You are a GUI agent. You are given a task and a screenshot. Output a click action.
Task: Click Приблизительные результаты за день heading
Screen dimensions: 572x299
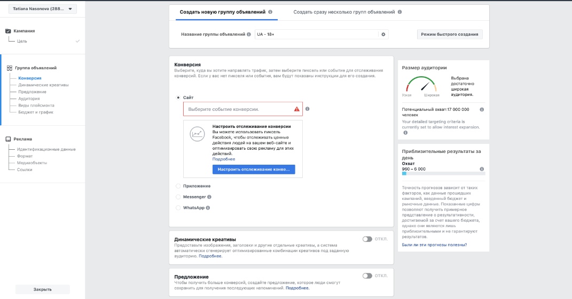[x=441, y=155]
